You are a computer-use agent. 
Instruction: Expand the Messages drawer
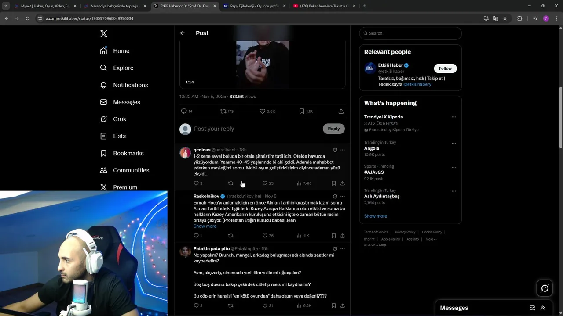543,308
